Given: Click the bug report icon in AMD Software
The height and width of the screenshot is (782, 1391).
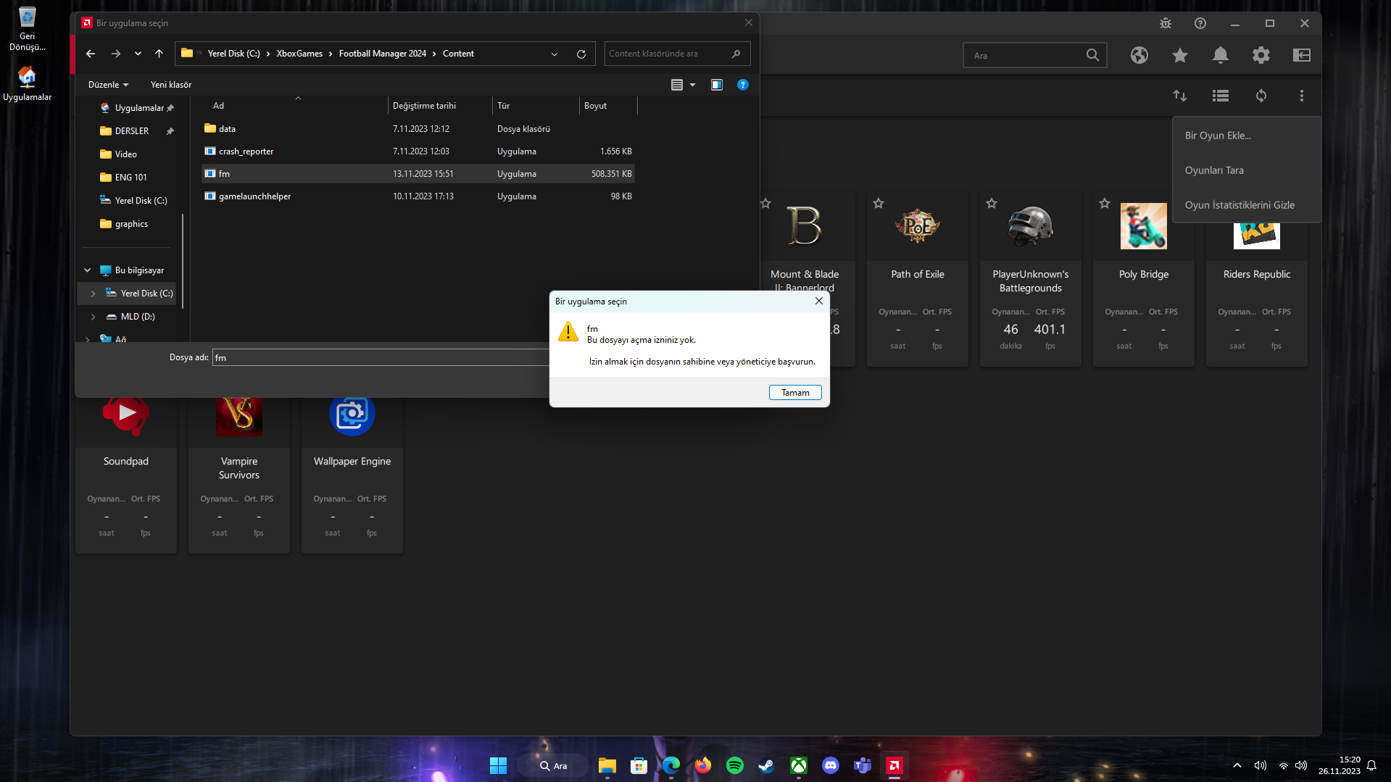Looking at the screenshot, I should (1166, 23).
